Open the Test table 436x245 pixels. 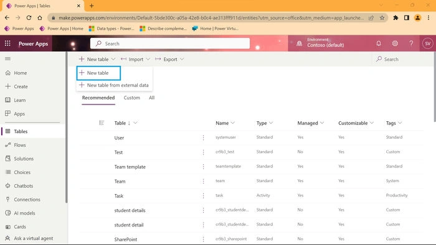point(118,152)
